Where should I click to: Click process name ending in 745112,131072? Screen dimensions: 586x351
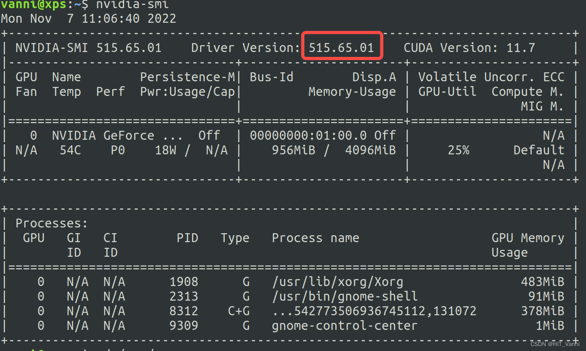374,311
